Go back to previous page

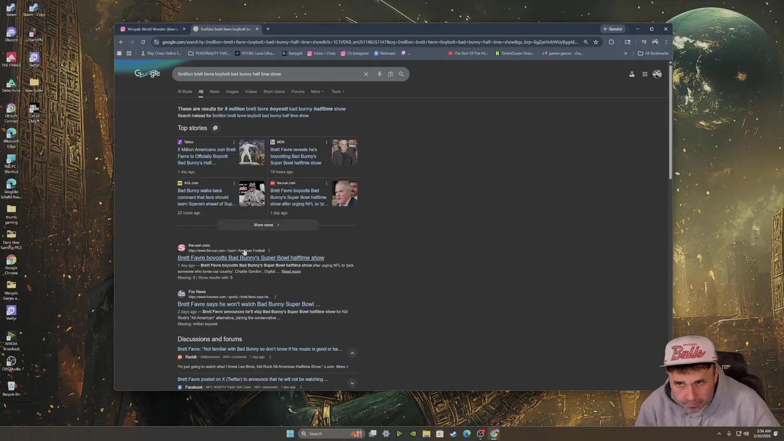click(x=121, y=42)
